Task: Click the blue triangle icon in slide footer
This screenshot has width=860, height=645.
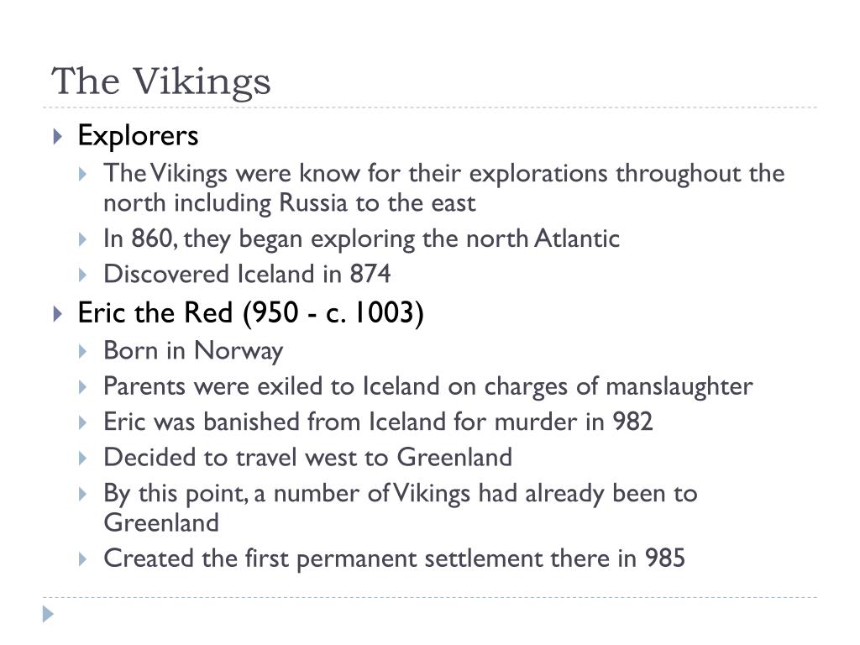Action: tap(48, 614)
